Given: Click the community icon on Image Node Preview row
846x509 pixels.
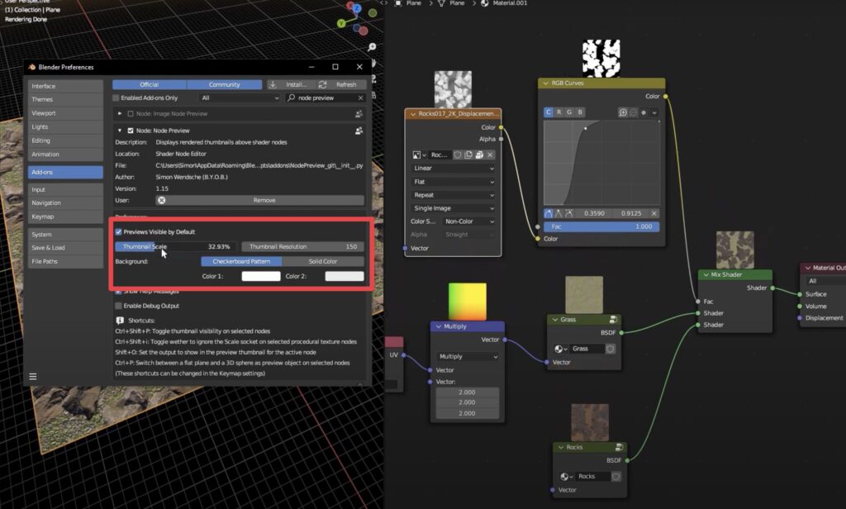Looking at the screenshot, I should tap(359, 114).
